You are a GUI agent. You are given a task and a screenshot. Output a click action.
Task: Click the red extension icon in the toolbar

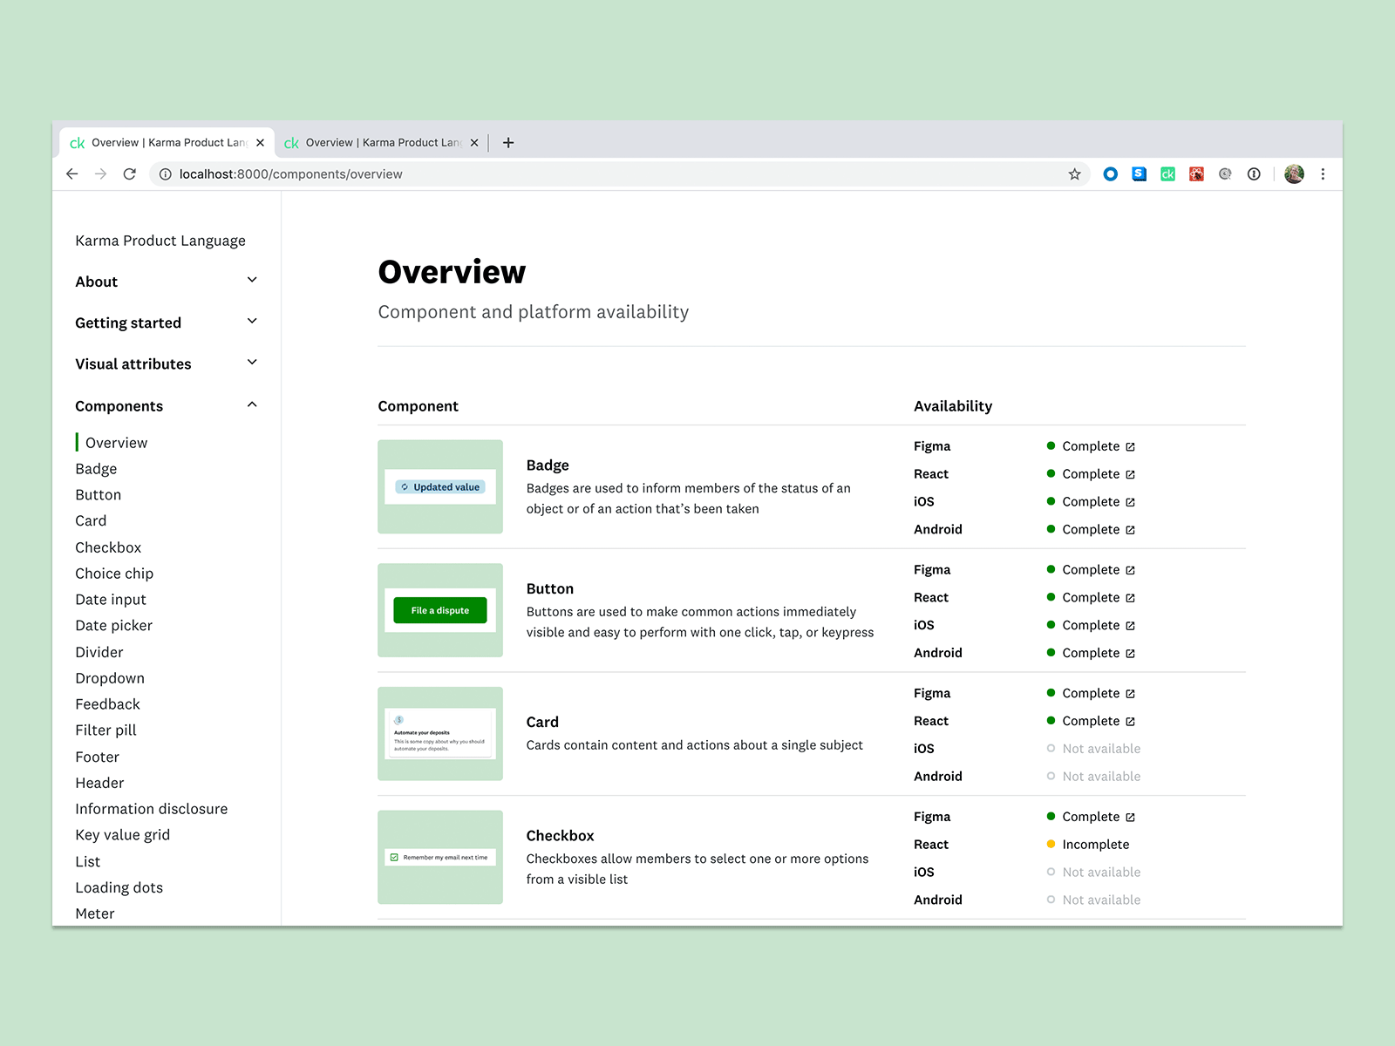pyautogui.click(x=1196, y=173)
